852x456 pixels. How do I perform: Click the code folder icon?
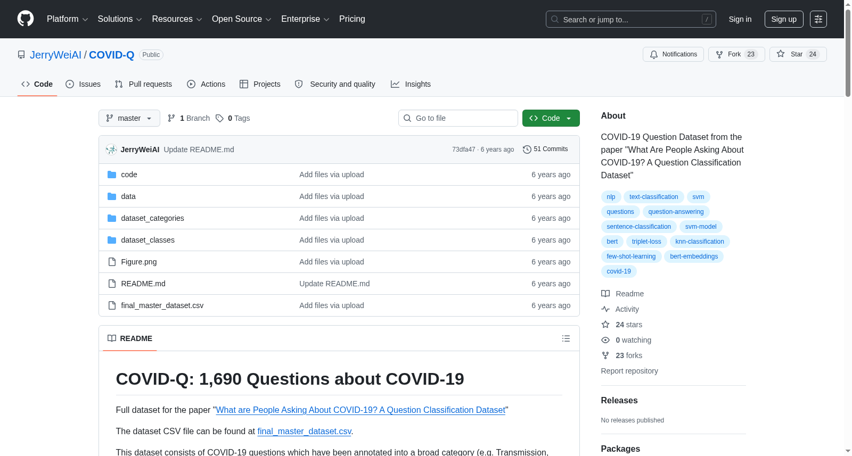(112, 175)
